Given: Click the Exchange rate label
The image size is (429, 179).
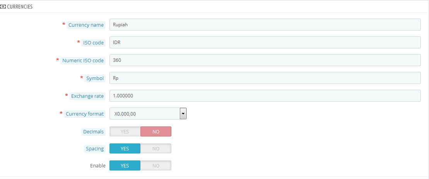Looking at the screenshot, I should (87, 96).
